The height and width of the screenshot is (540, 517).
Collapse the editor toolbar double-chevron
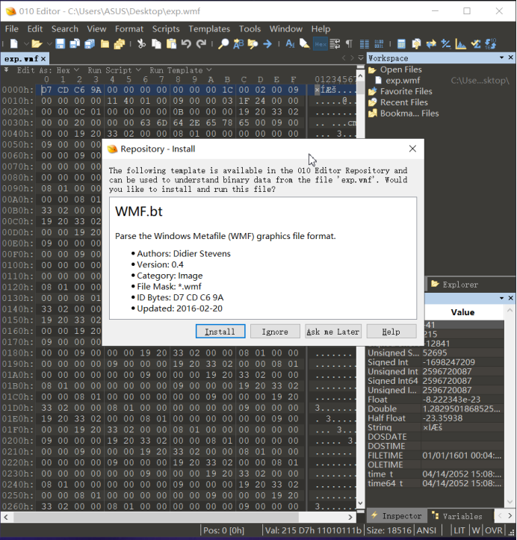click(x=6, y=70)
